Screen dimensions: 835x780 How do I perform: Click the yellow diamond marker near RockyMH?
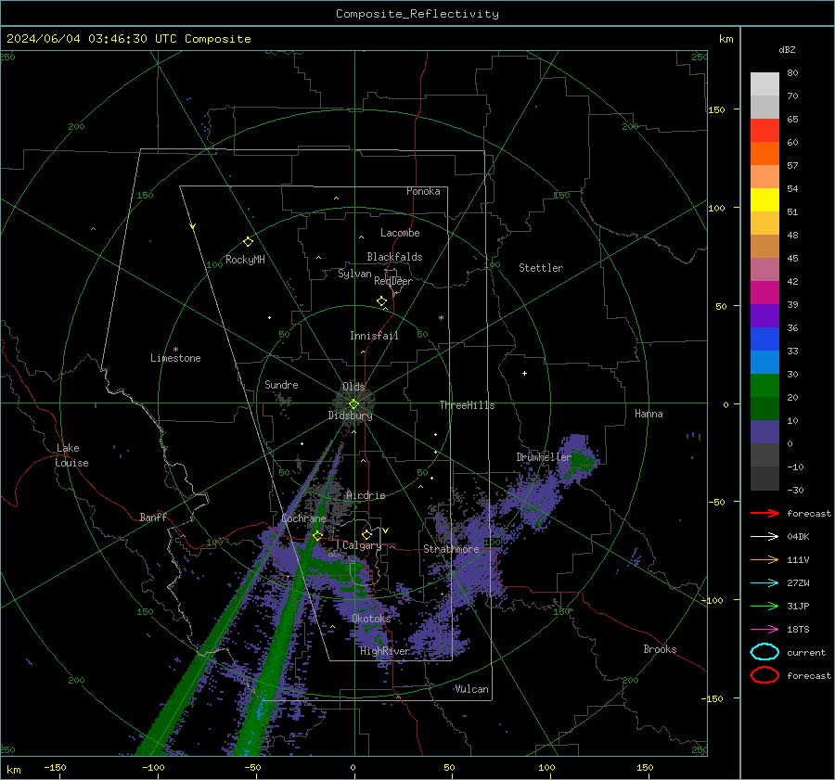coord(248,242)
